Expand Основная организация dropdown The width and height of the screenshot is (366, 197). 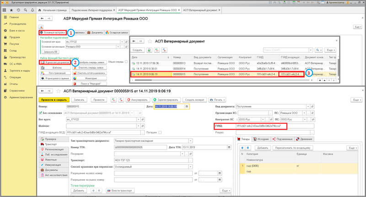click(118, 47)
